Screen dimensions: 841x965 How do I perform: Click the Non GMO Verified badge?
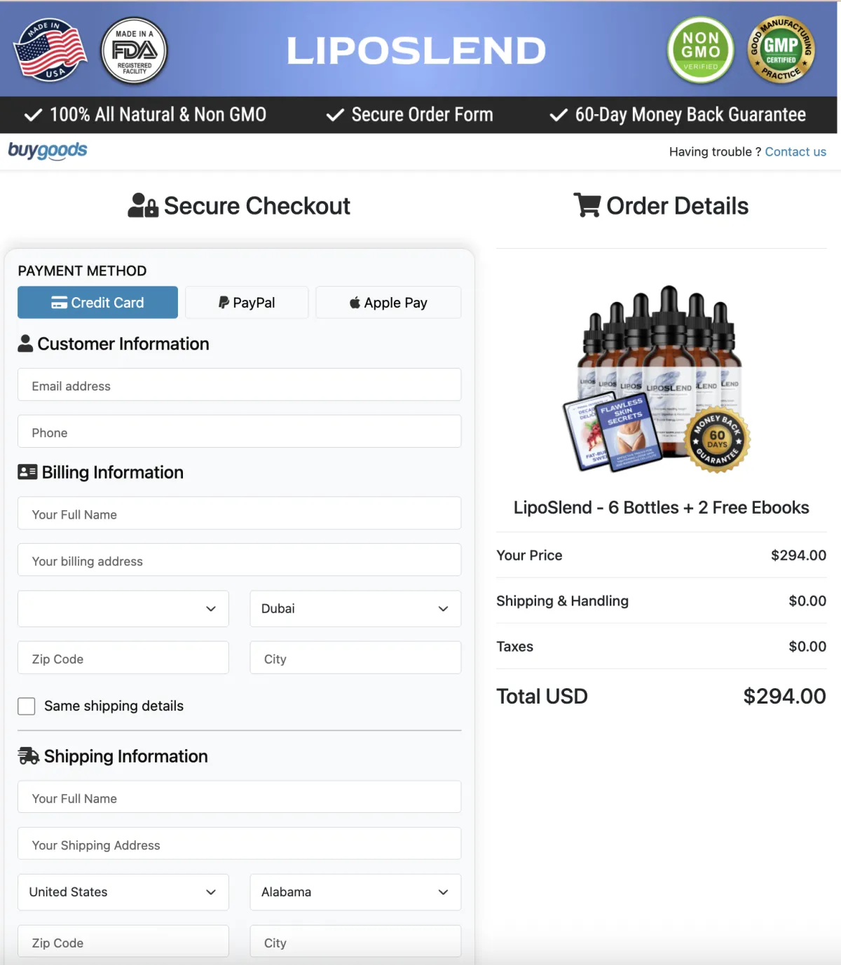coord(700,50)
